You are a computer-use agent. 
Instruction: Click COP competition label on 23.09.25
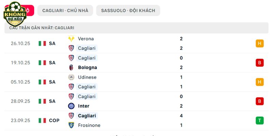click(54, 120)
